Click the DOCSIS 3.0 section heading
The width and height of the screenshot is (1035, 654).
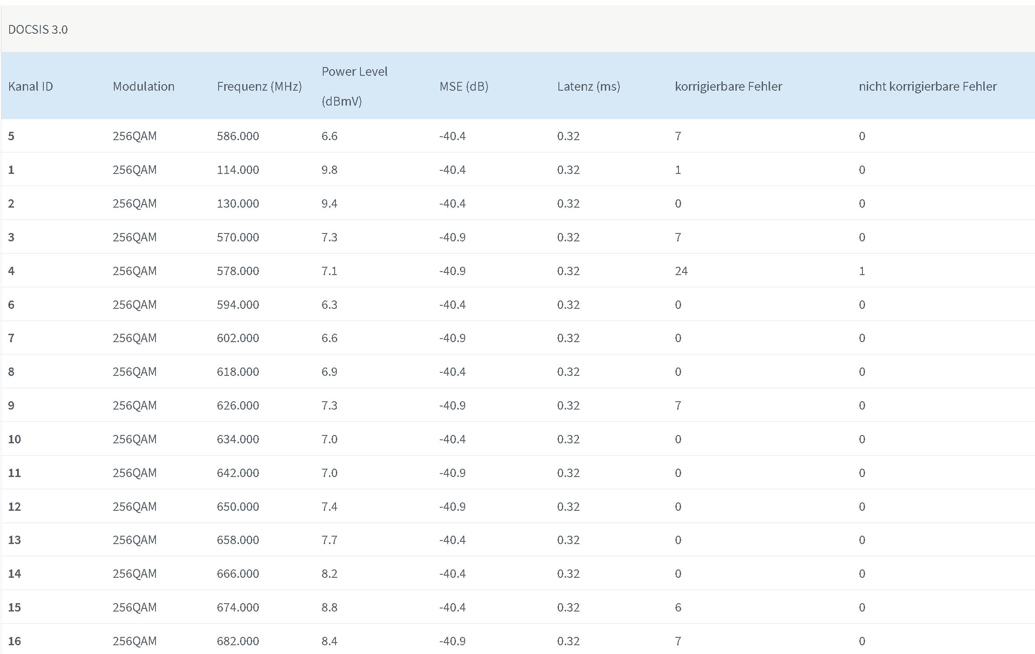click(38, 29)
